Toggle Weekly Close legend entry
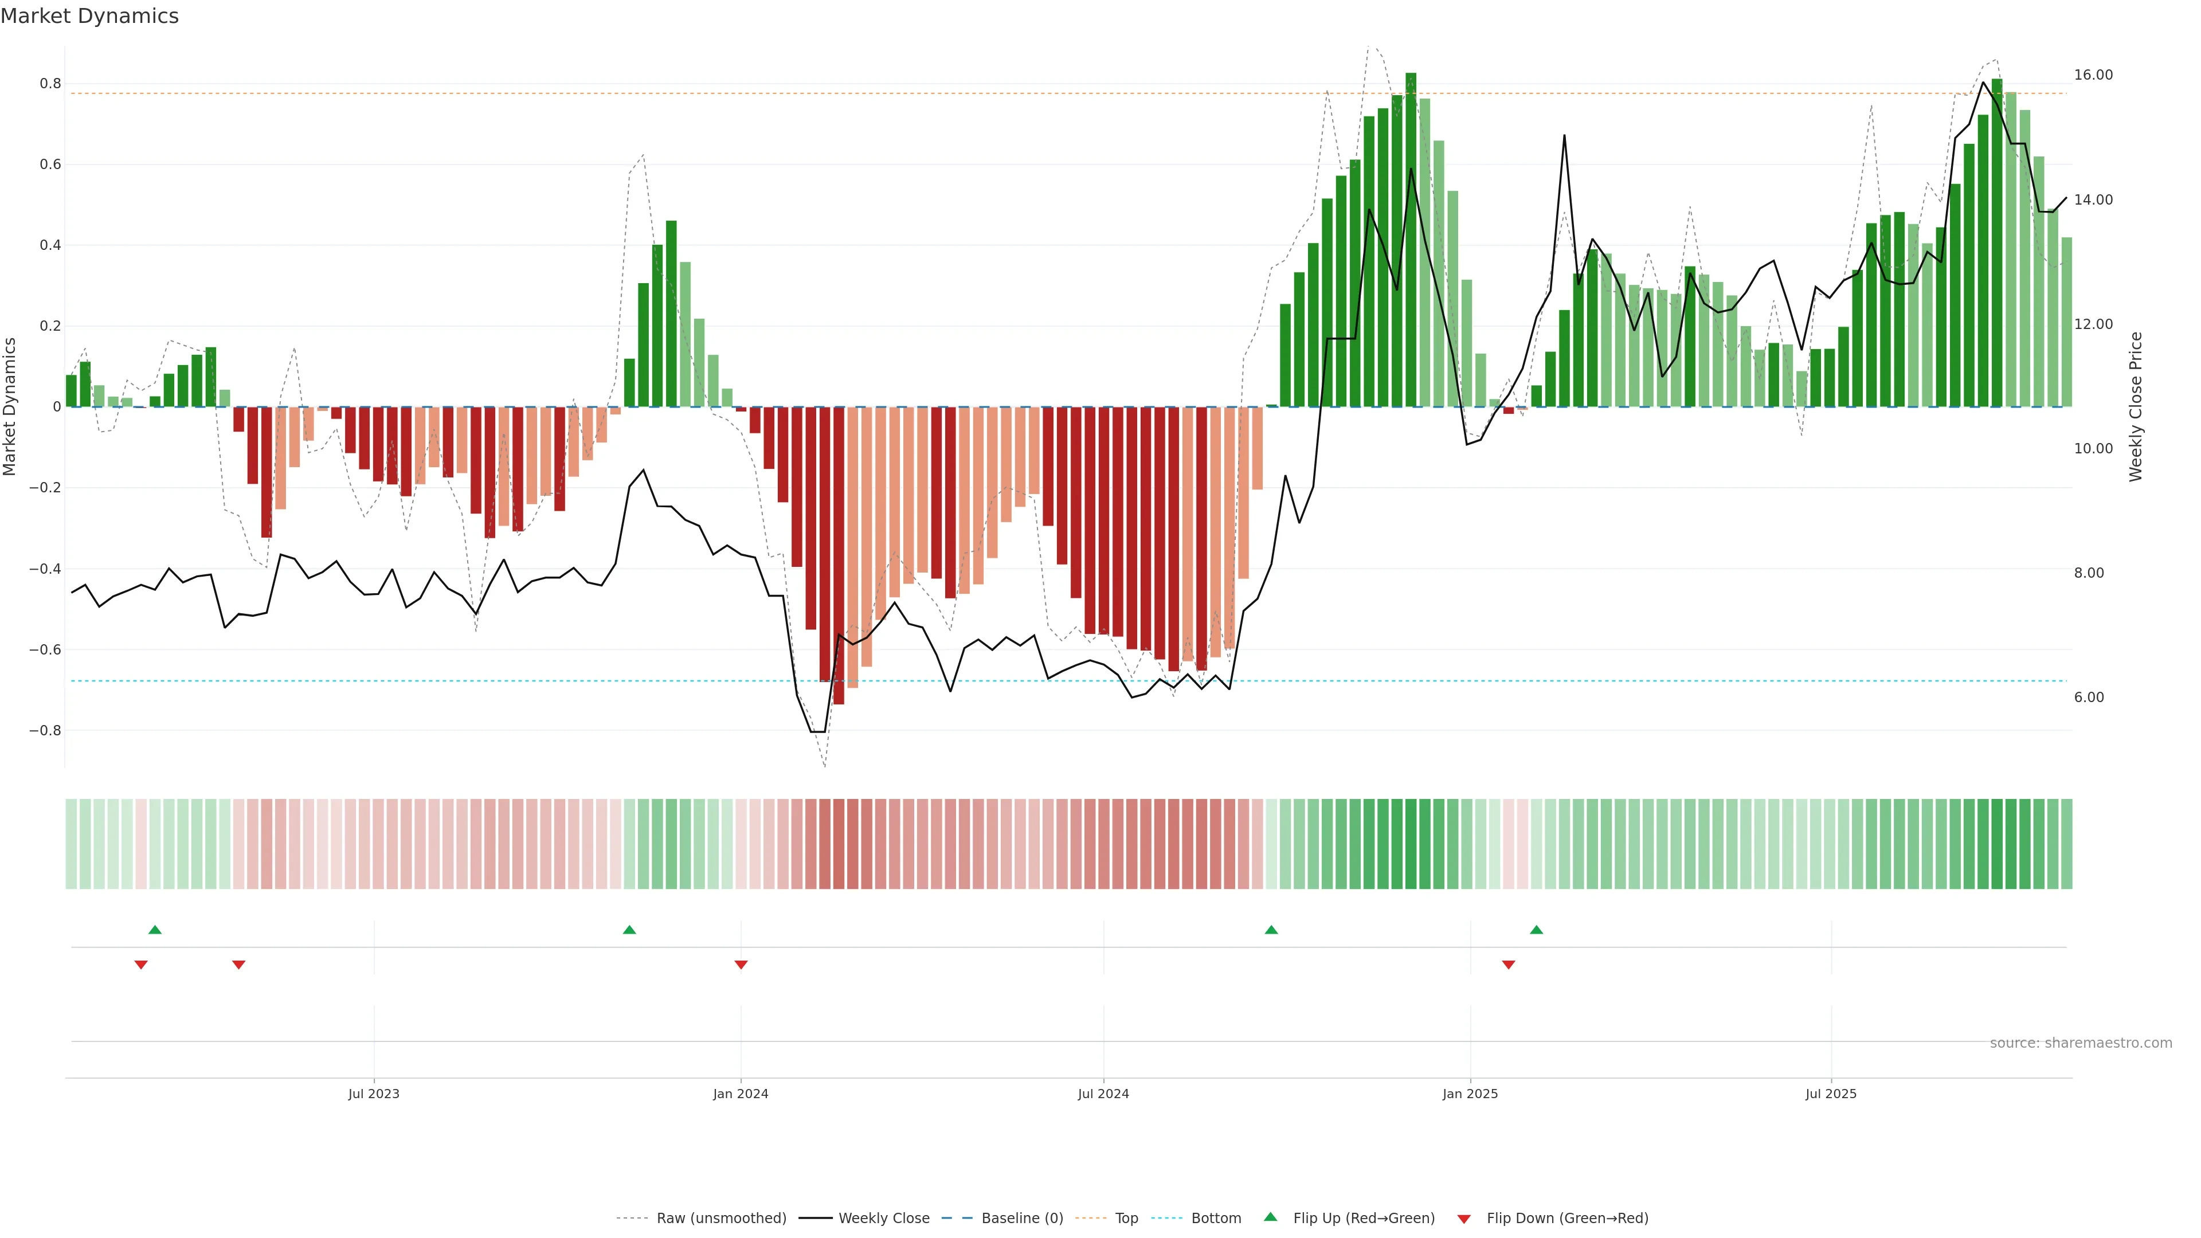The image size is (2201, 1238). tap(883, 1219)
